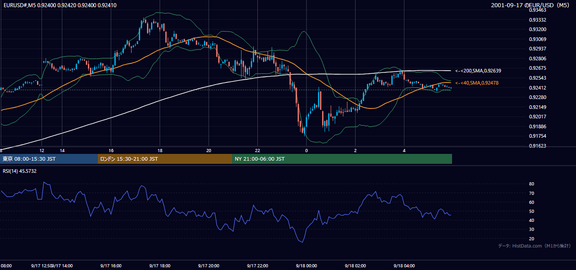Click price axis value 0.92675
The image size is (576, 270).
click(x=537, y=68)
